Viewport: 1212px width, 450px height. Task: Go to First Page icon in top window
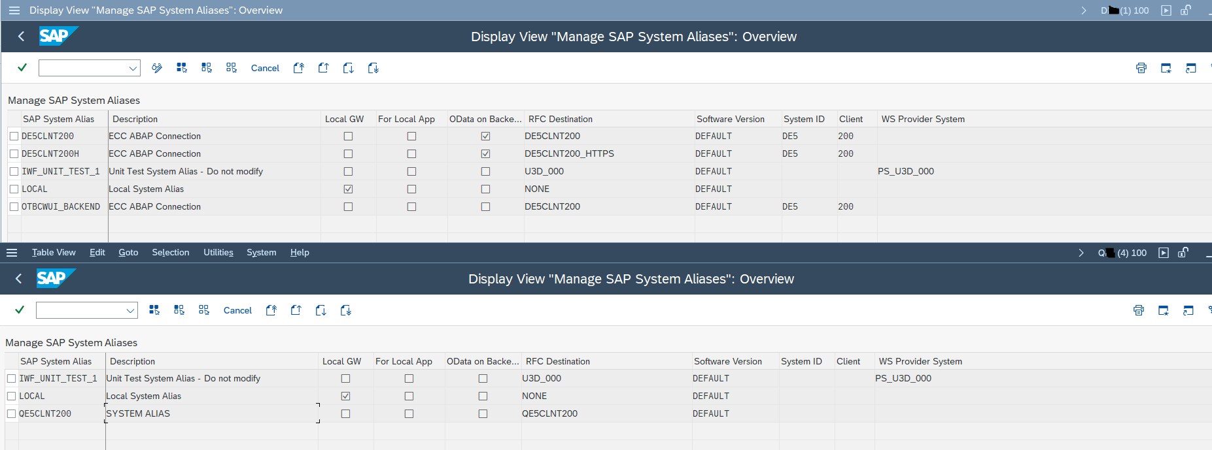coord(299,68)
